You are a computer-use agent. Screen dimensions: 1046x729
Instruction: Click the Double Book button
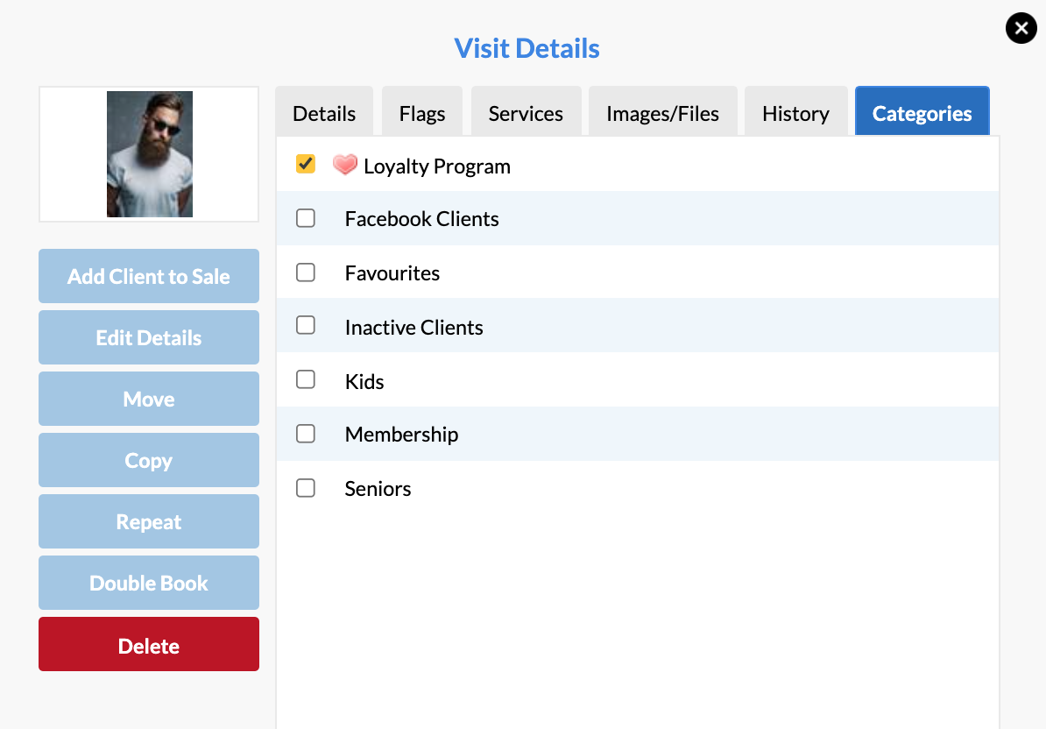point(149,583)
